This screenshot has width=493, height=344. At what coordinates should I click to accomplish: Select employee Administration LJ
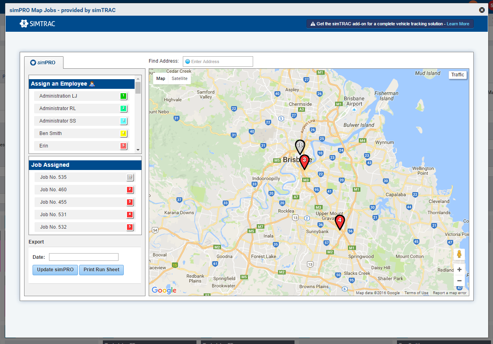(x=82, y=96)
